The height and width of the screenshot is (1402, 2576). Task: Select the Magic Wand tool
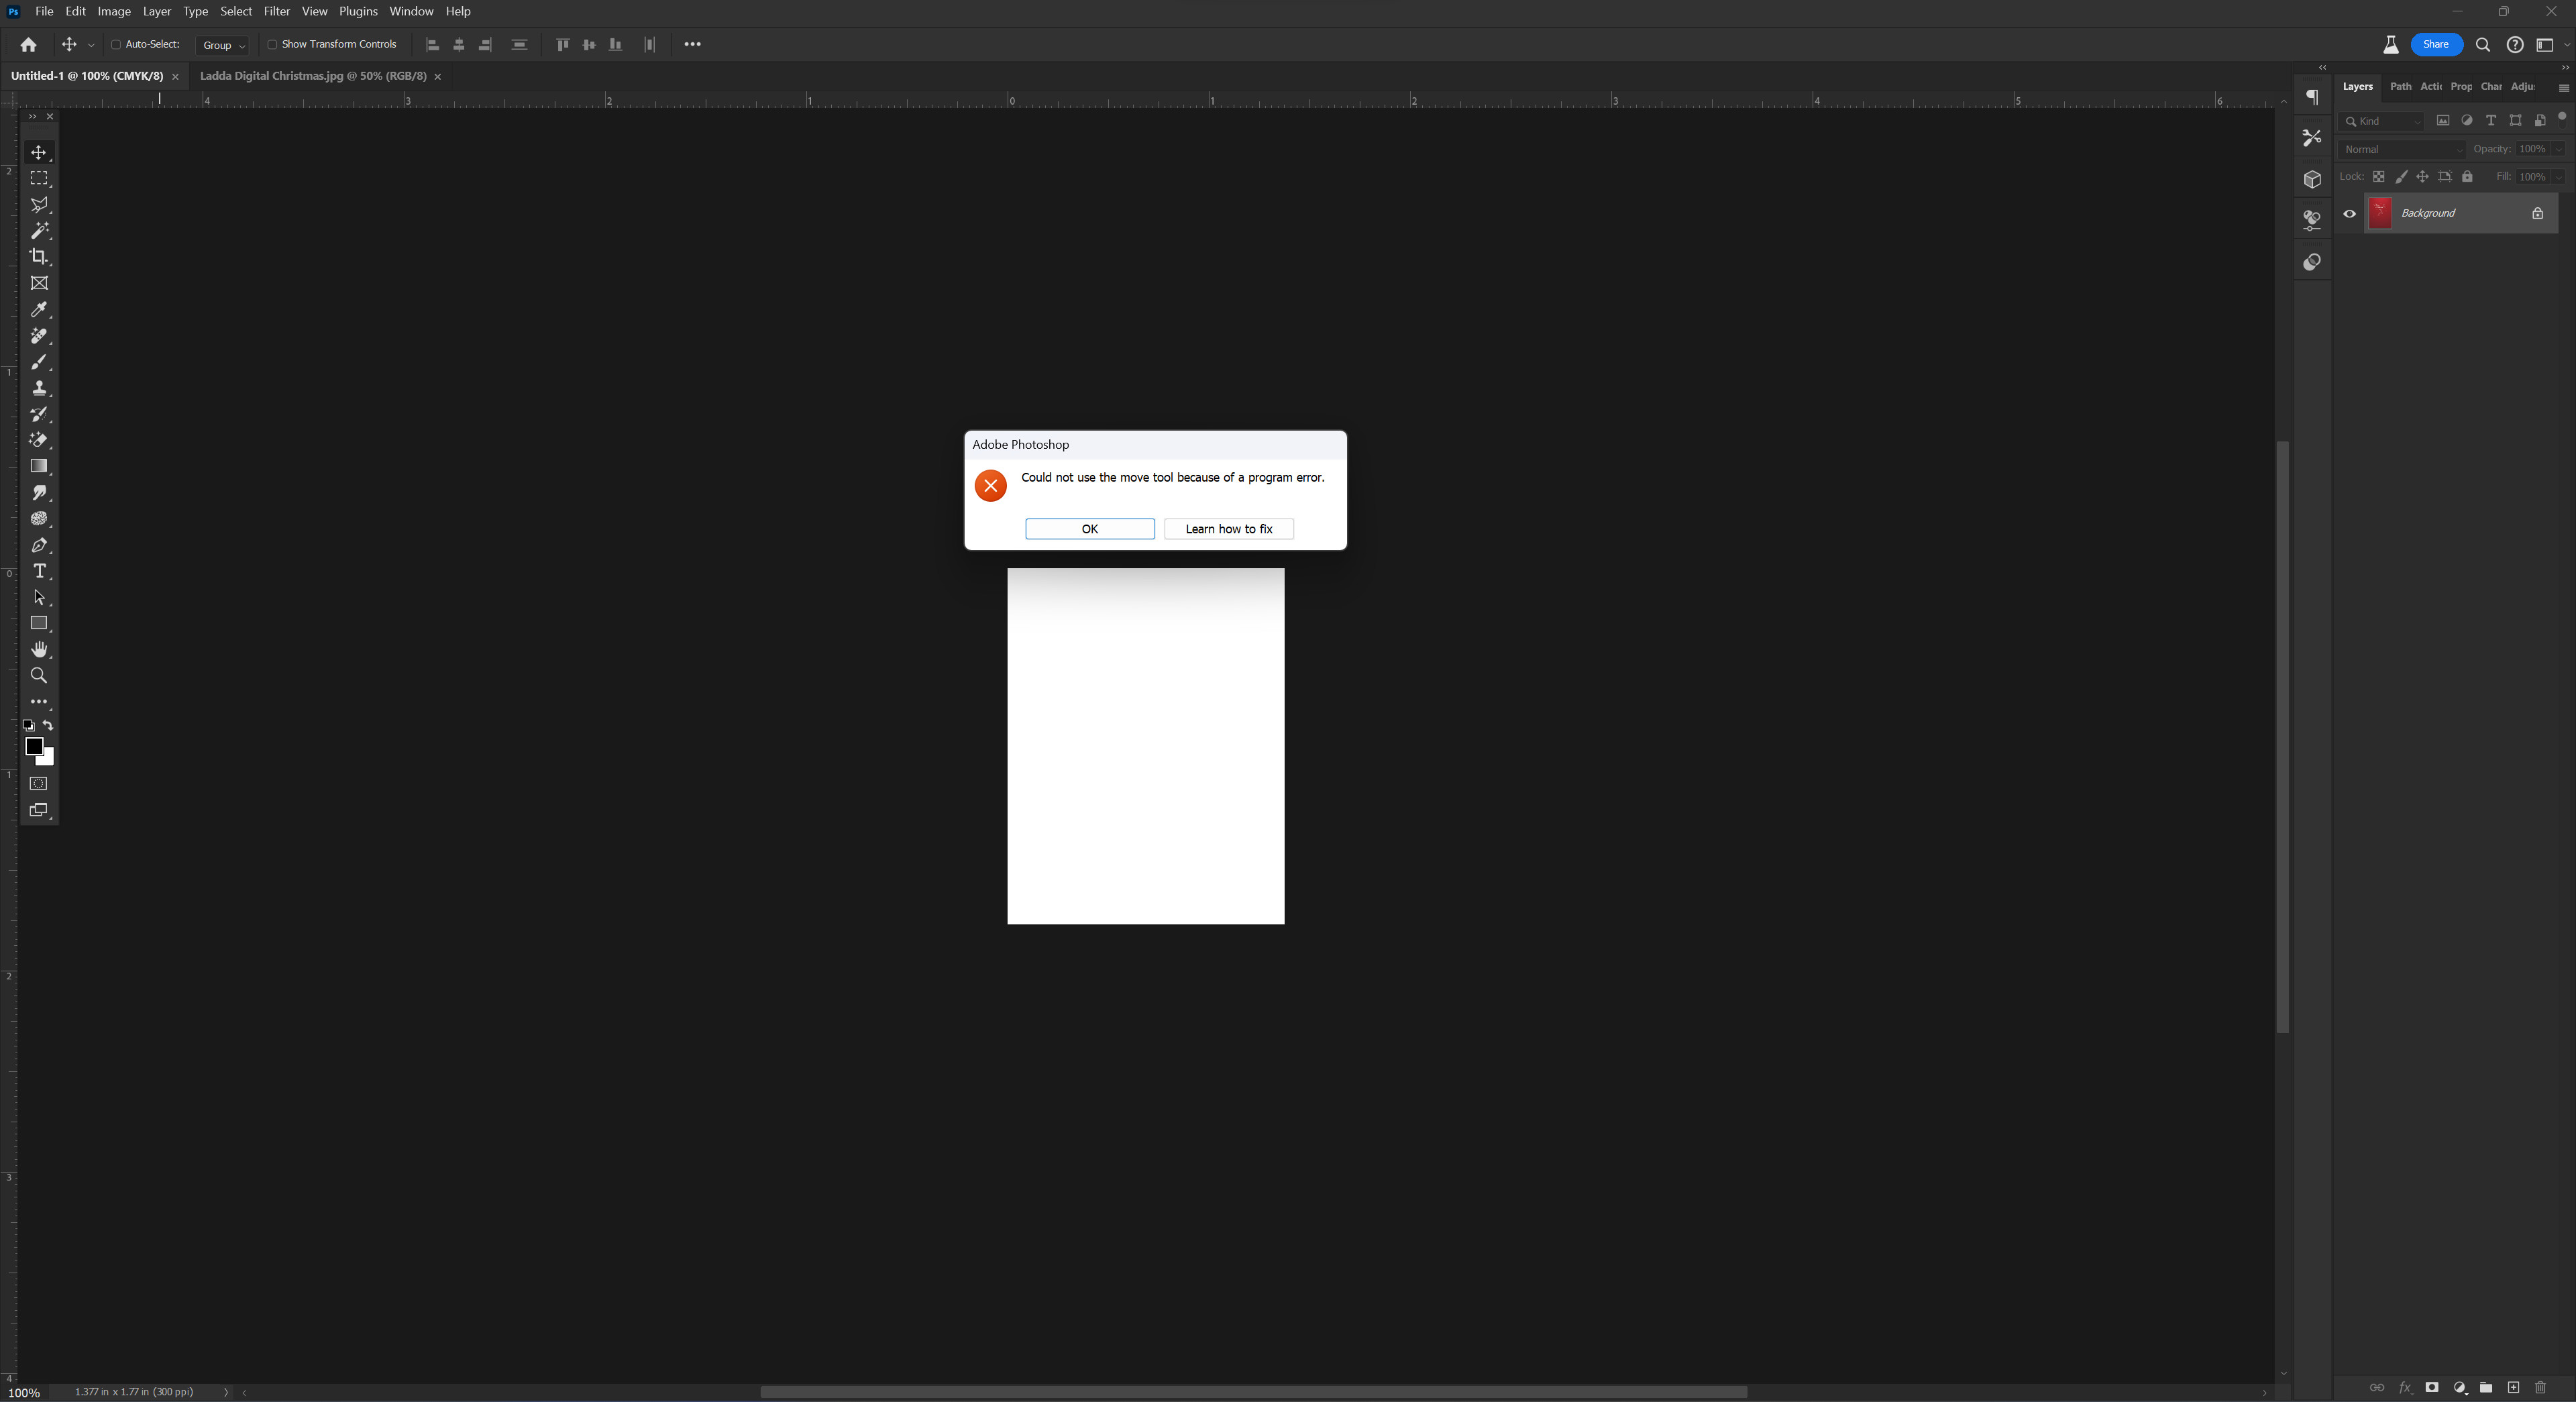pyautogui.click(x=39, y=231)
